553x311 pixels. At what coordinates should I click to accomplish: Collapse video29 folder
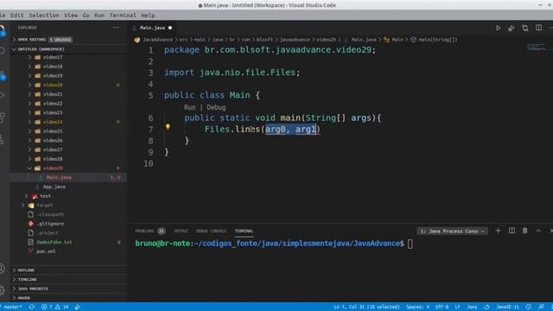[x=29, y=168]
